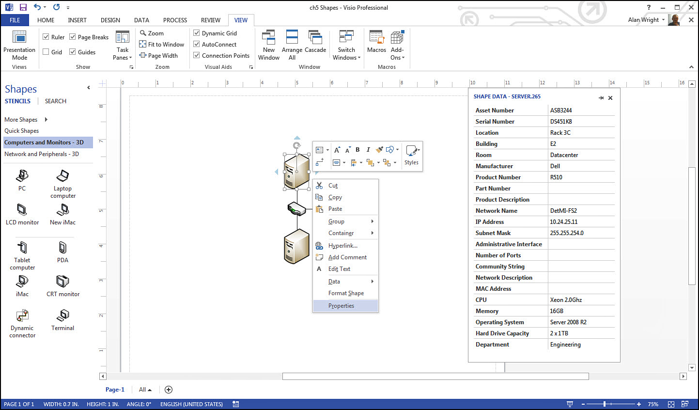Select the Terminal shape
The width and height of the screenshot is (699, 410).
(63, 320)
